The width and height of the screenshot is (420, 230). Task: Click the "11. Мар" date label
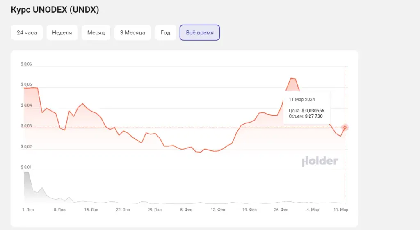(x=341, y=210)
